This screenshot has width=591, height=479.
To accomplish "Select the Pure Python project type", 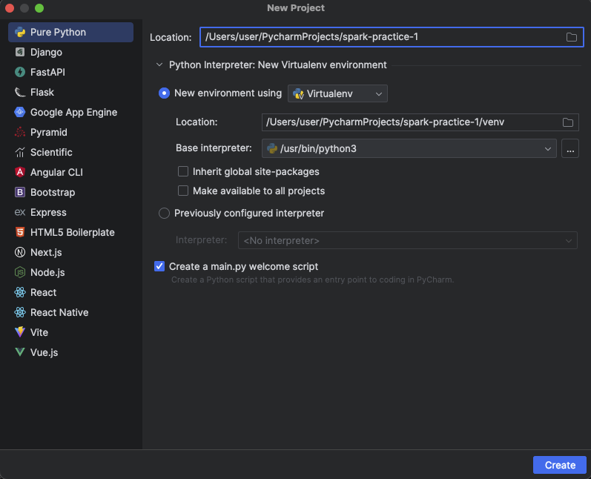I will (x=70, y=33).
